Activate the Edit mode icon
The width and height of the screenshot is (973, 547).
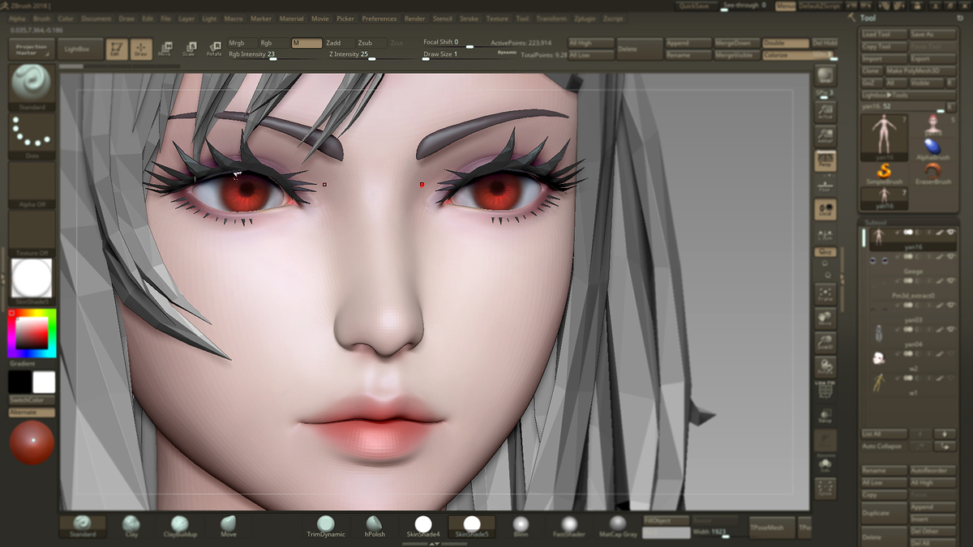click(118, 49)
